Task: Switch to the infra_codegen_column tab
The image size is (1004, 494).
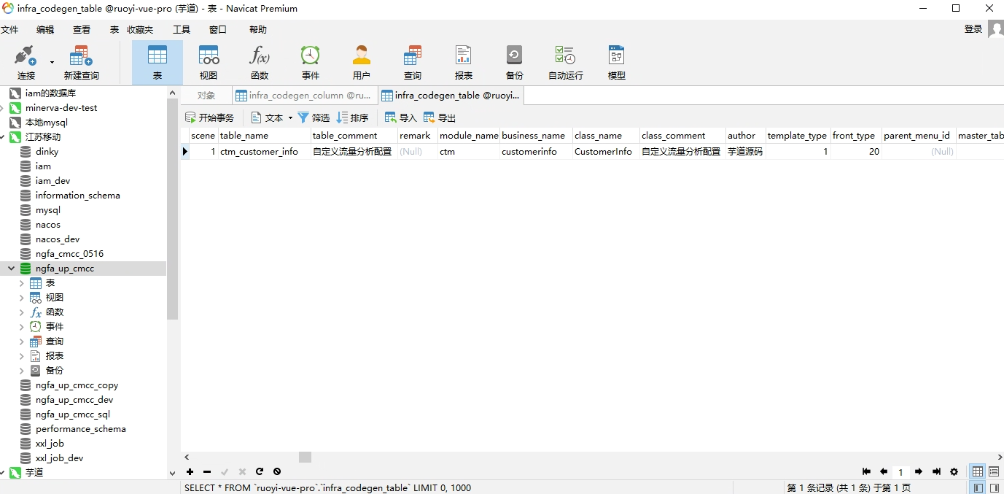Action: coord(303,96)
